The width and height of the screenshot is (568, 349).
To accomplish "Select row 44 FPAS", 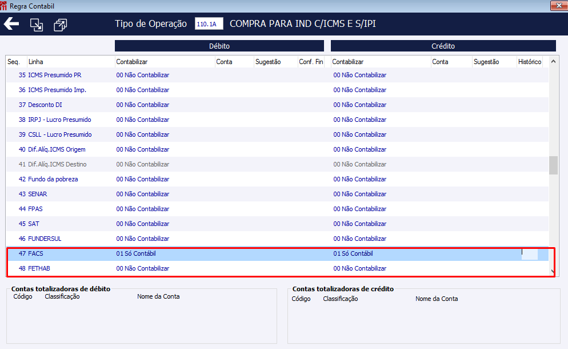I will [x=277, y=209].
